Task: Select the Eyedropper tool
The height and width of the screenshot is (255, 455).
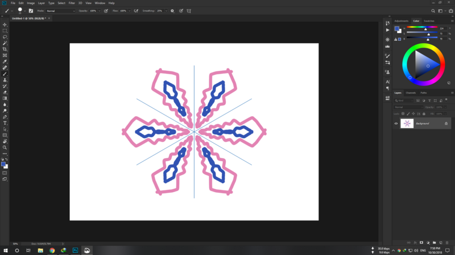Action: point(5,62)
